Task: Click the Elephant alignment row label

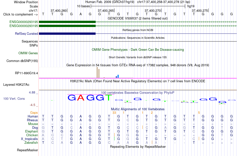Action: tap(31, 131)
